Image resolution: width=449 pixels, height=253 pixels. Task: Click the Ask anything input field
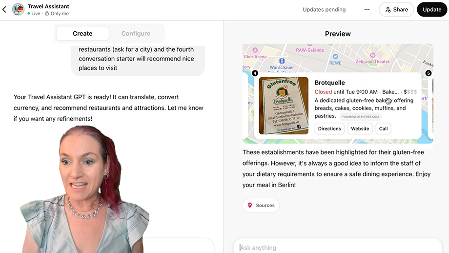click(x=337, y=247)
